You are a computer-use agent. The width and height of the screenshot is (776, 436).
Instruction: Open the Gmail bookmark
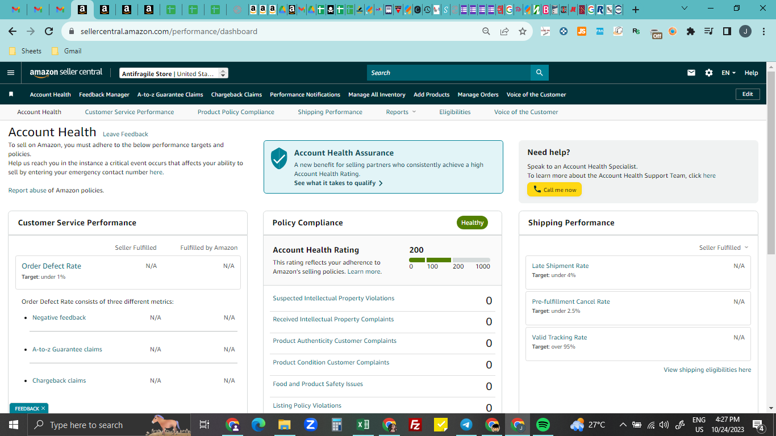coord(66,51)
